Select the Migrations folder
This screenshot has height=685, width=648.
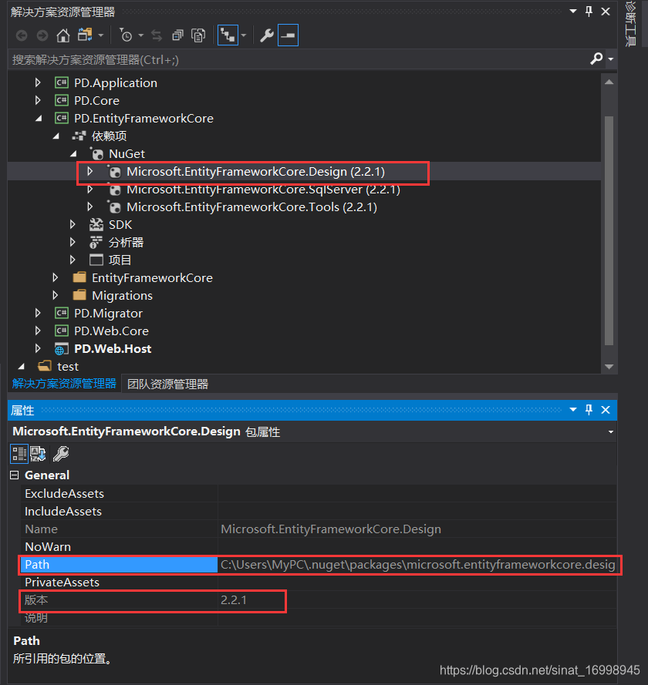[122, 296]
